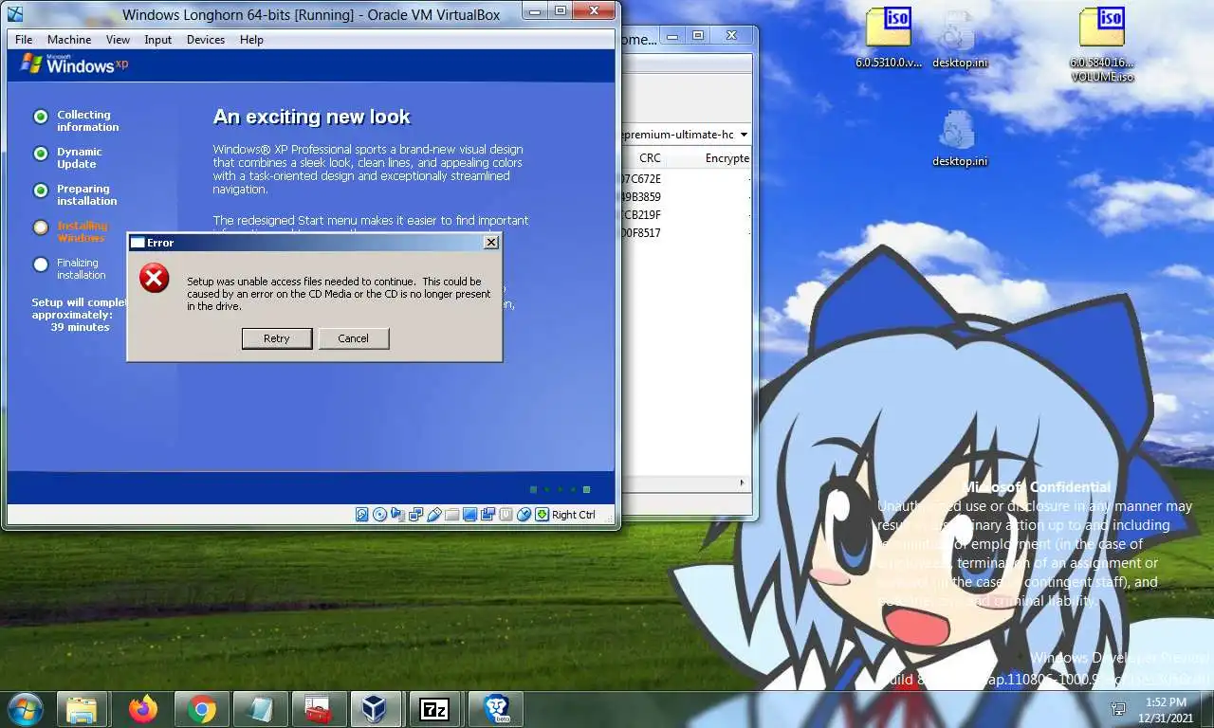Close the Error dialog with X
Image resolution: width=1214 pixels, height=728 pixels.
(x=490, y=243)
